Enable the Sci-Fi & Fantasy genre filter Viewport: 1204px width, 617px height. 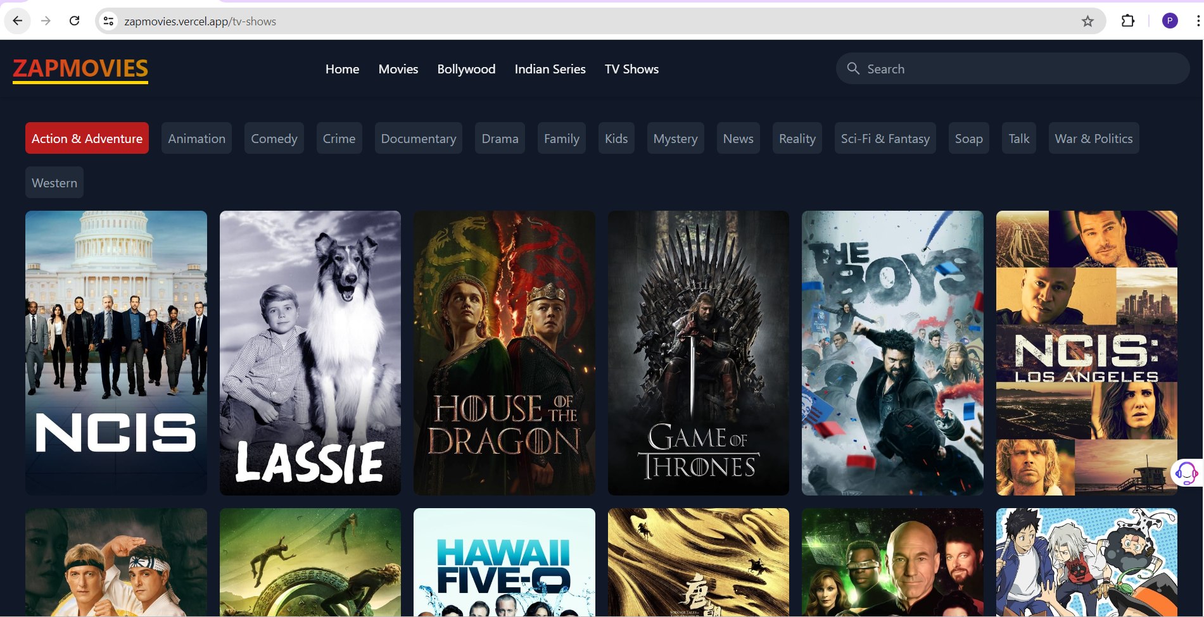point(885,138)
